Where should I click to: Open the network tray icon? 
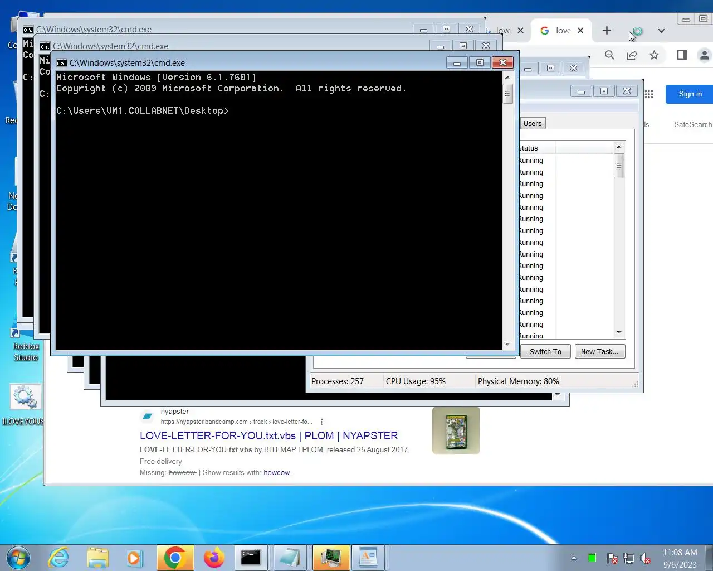tap(629, 558)
